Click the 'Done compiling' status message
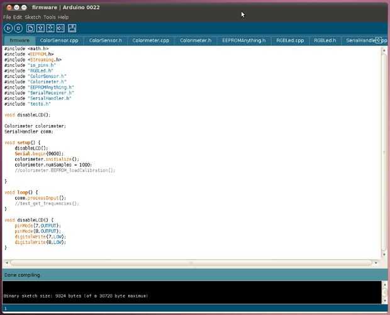Image resolution: width=390 pixels, height=315 pixels. (x=22, y=275)
